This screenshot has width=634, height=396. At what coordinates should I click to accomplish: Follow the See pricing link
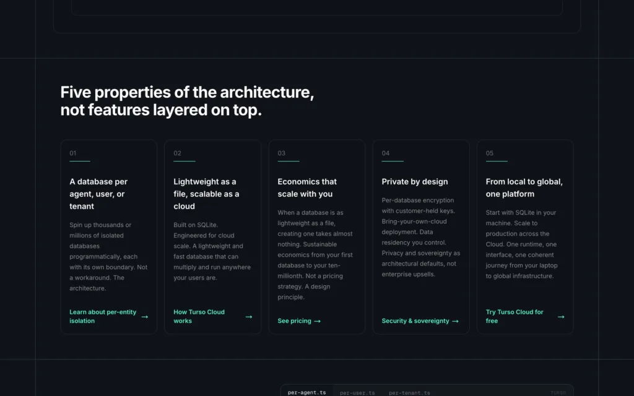point(294,321)
